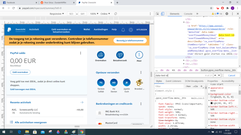Open the Event Listeners tab
The height and width of the screenshot is (135, 241).
pyautogui.click(x=174, y=81)
